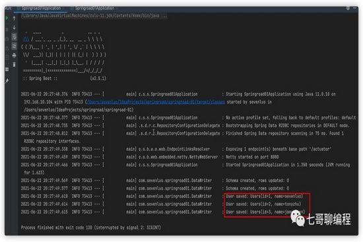
Task: Toggle soft-wrap for the console output
Action: pos(14,37)
